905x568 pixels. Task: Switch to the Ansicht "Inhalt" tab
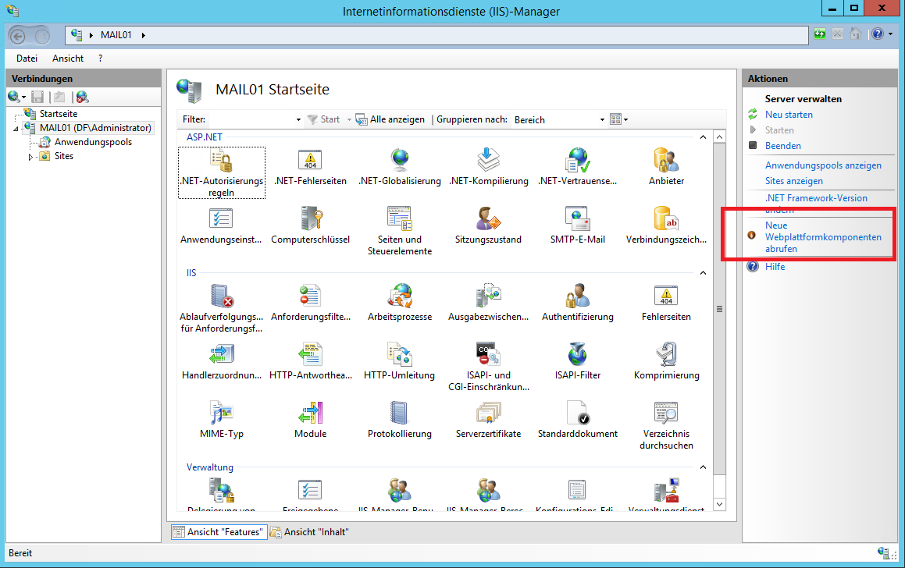[310, 532]
